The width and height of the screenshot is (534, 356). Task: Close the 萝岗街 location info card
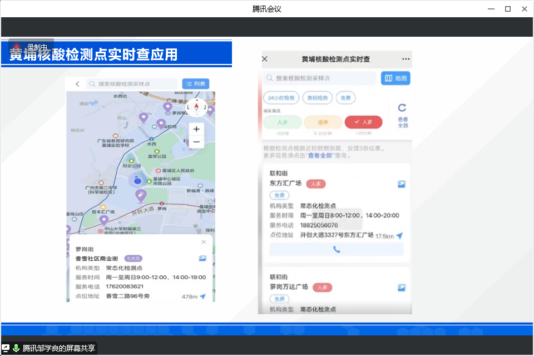pos(204,242)
